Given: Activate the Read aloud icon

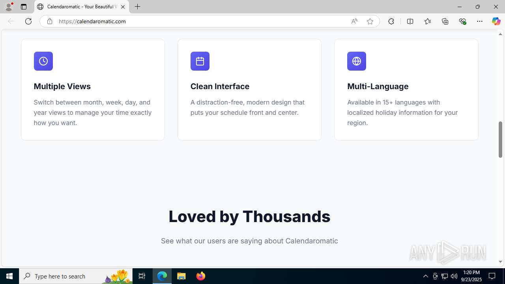Looking at the screenshot, I should (354, 21).
